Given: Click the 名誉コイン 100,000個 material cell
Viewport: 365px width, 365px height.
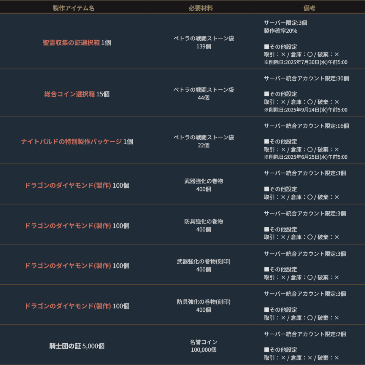Looking at the screenshot, I should [x=203, y=346].
